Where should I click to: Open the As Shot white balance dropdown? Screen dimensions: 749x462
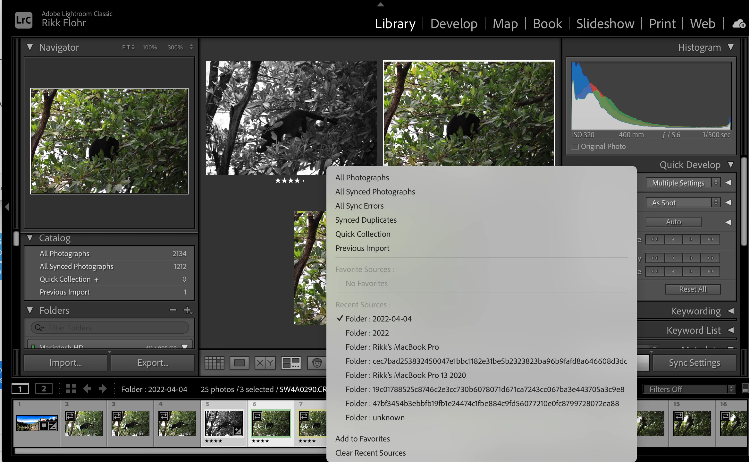[683, 202]
